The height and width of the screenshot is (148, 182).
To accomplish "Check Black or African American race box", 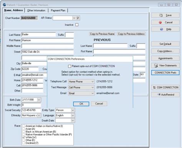I will coord(23,132).
